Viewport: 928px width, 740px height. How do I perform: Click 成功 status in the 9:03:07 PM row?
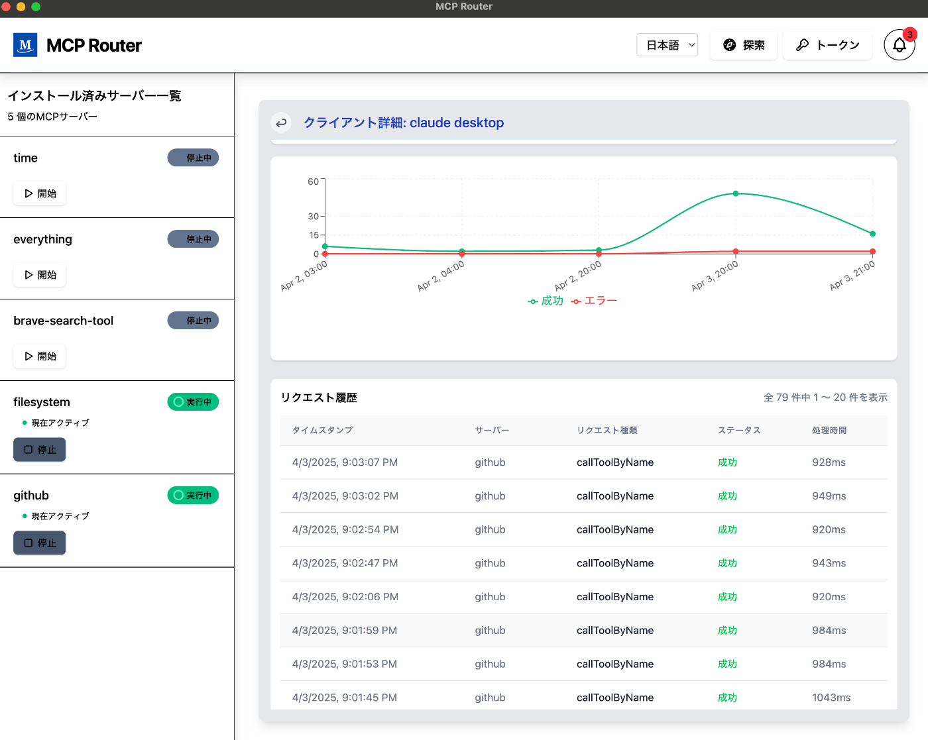pos(727,462)
